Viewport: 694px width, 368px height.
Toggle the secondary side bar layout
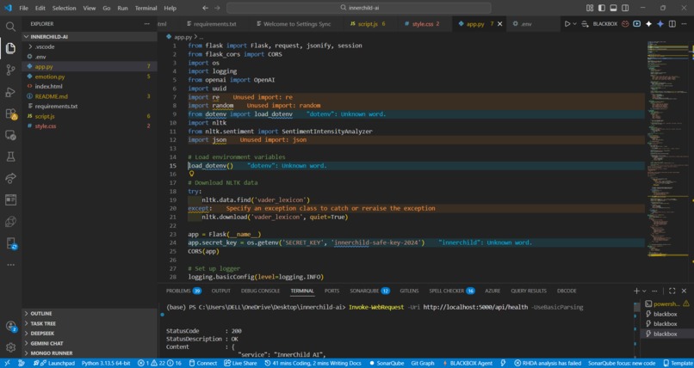tap(623, 8)
